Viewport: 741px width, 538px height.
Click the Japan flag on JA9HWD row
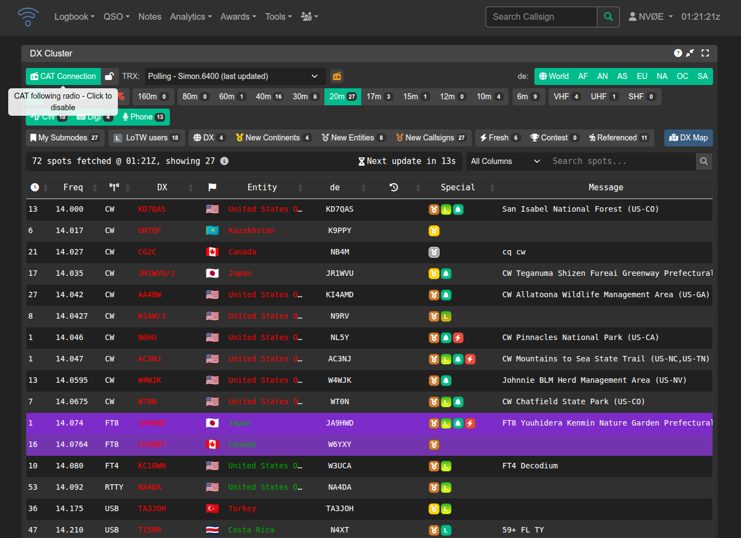pyautogui.click(x=212, y=423)
